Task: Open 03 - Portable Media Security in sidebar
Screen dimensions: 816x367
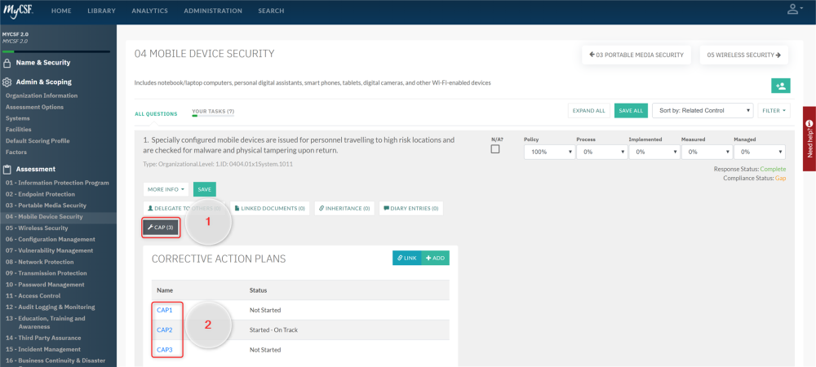Action: click(46, 206)
